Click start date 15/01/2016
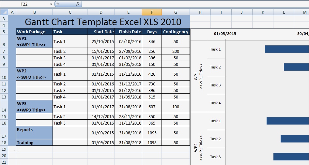 tap(101, 51)
